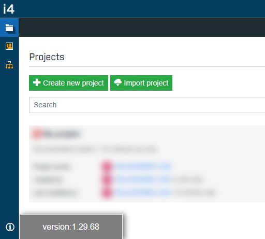Viewport: 265px width, 239px height.
Task: Open the user contacts icon in sidebar
Action: tap(9, 46)
